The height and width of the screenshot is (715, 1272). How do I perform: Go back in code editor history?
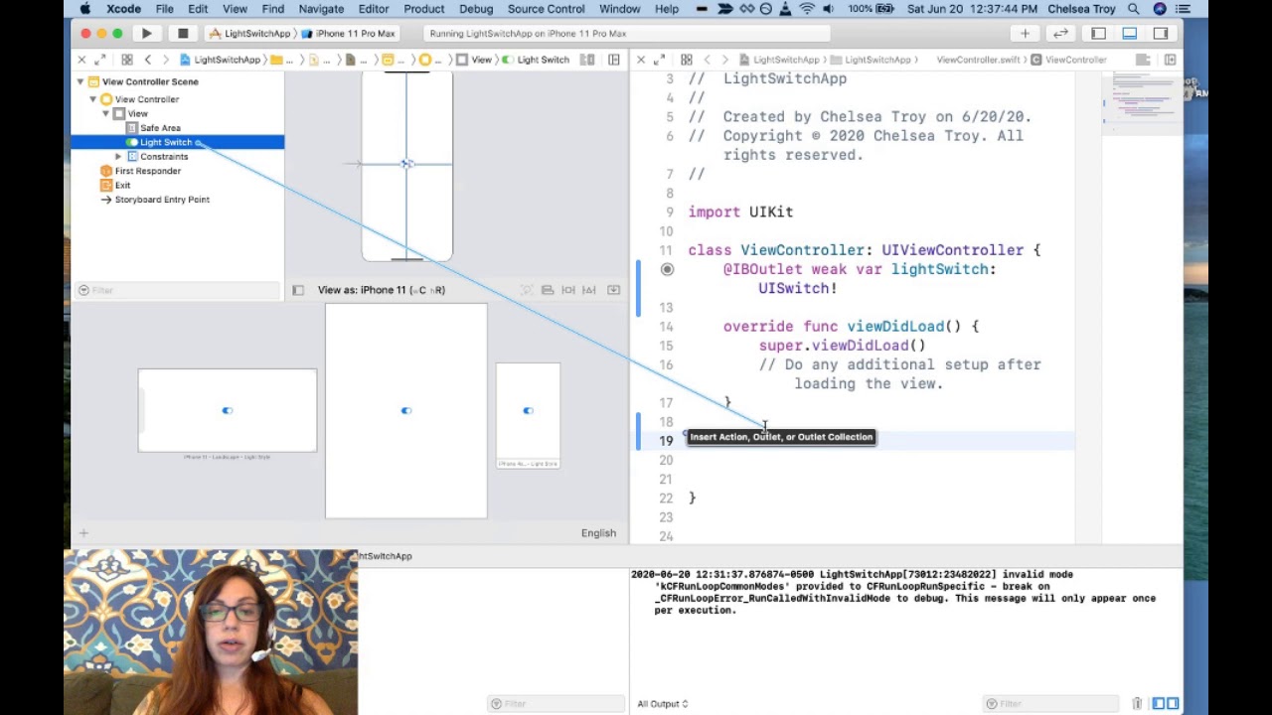(707, 60)
